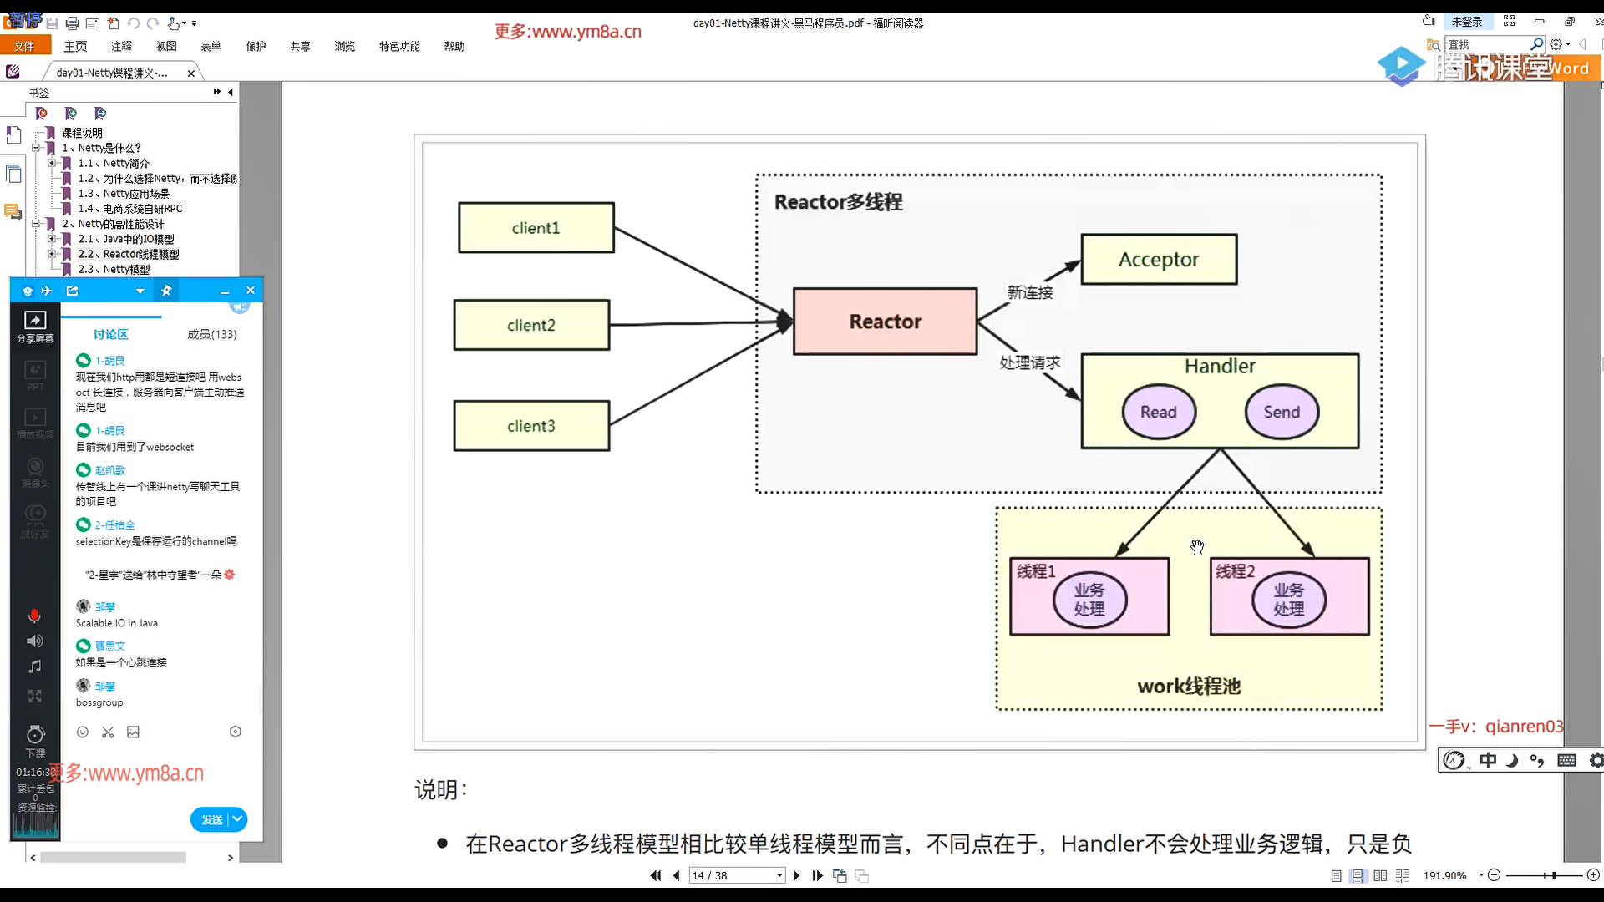Open the dropdown arrow next to 发送 button

click(x=237, y=819)
